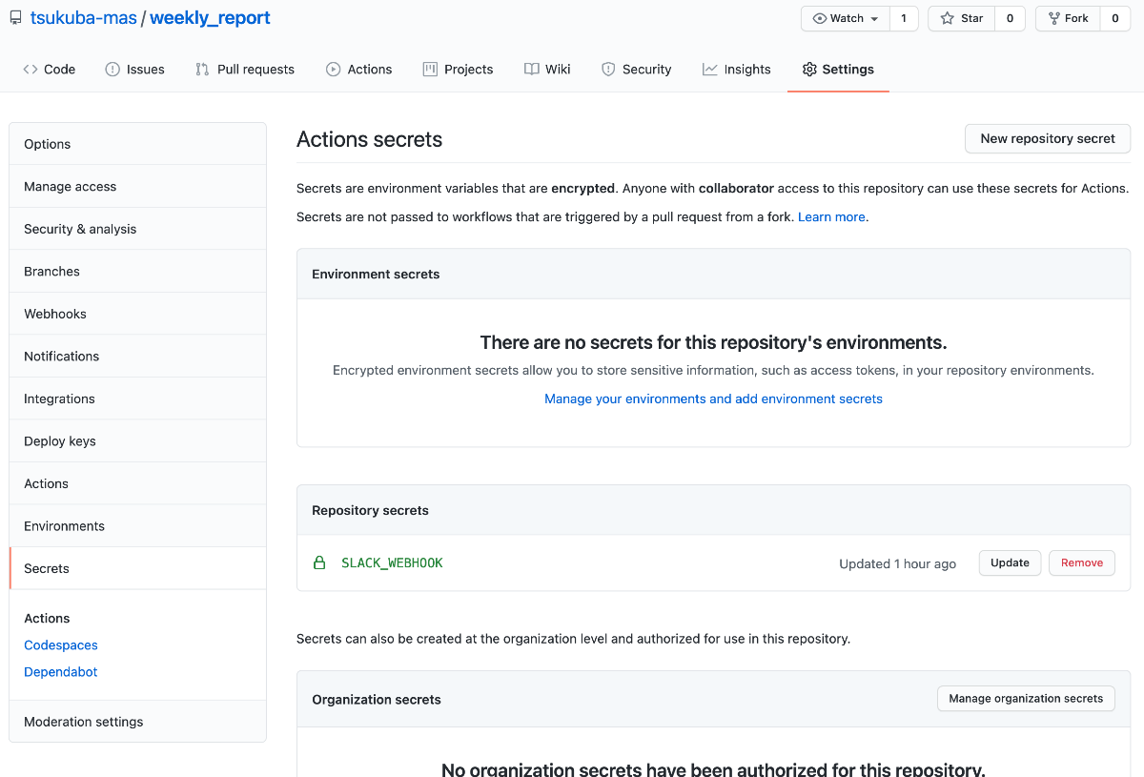
Task: Remove the SLACK_WEBHOOK secret
Action: click(1082, 563)
